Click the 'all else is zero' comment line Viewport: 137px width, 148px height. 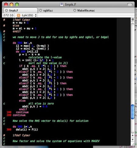click(41, 104)
